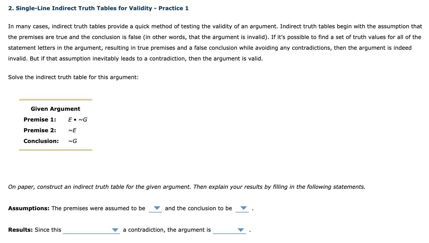Click the Conclusion expression '~G'
The width and height of the screenshot is (429, 243).
click(72, 141)
